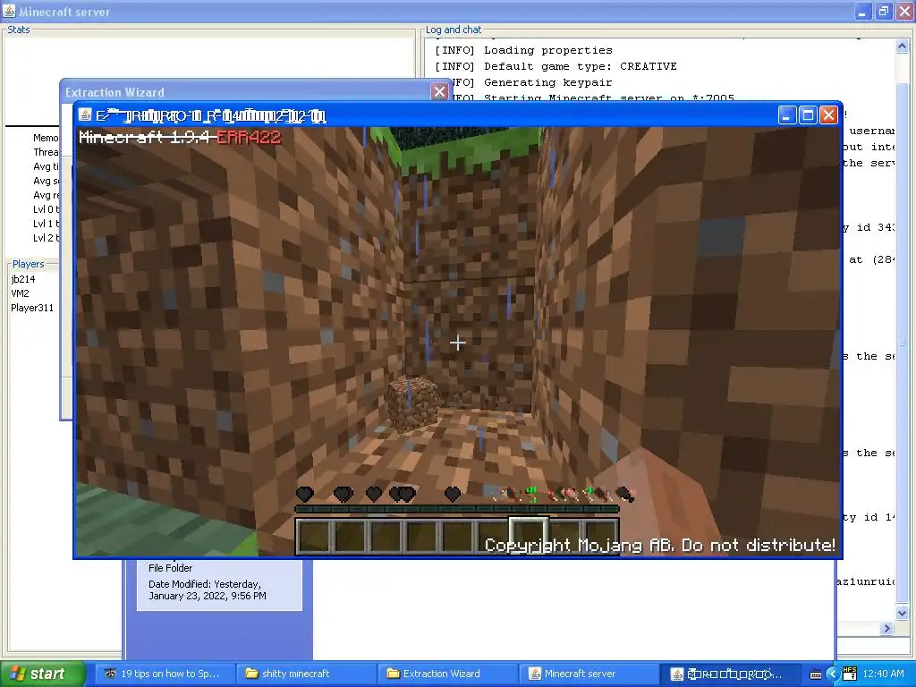Image resolution: width=916 pixels, height=687 pixels.
Task: Click the raccoon icon on the '19 tips' taskbar button
Action: coord(110,674)
